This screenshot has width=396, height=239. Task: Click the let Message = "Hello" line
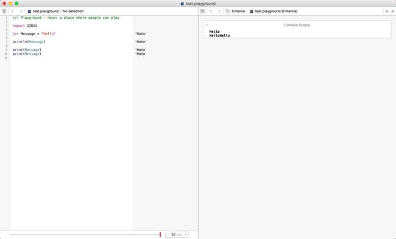(34, 34)
